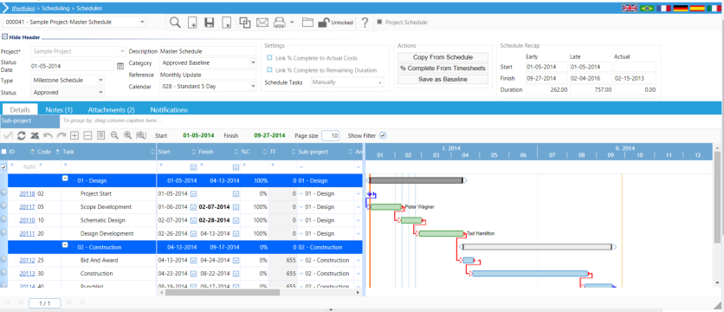Screen dimensions: 724x312
Task: Toggle the Unlocked padlock icon
Action: (323, 23)
